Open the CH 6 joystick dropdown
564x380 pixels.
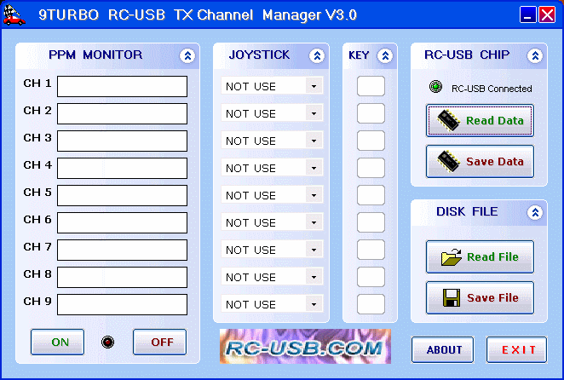point(314,222)
